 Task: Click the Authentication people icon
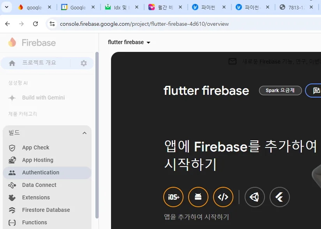pyautogui.click(x=12, y=173)
